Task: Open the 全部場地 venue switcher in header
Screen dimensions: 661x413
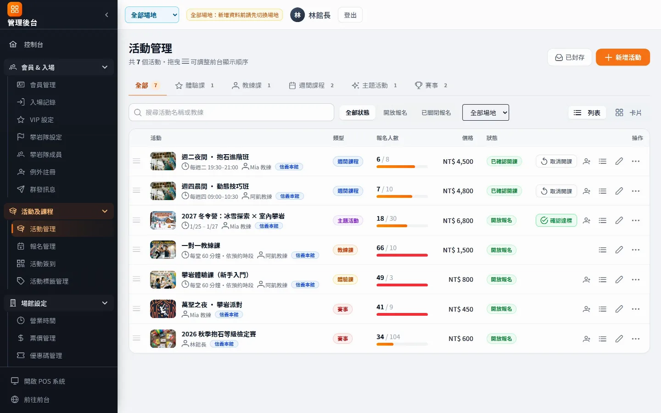Action: pos(152,15)
